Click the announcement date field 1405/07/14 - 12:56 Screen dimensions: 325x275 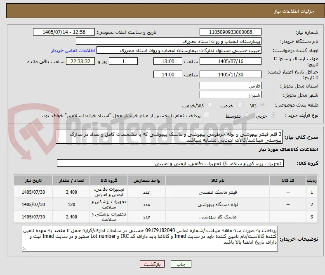(x=64, y=32)
